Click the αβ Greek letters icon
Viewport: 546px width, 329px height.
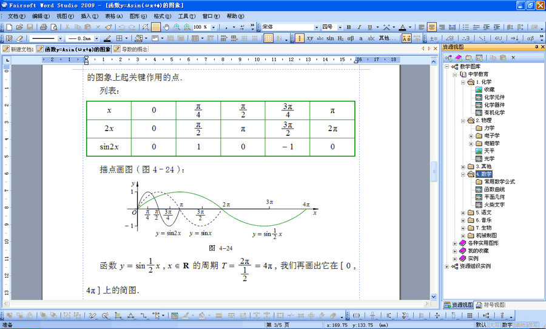351,38
